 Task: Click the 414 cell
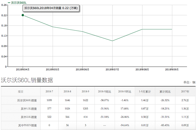(85, 117)
